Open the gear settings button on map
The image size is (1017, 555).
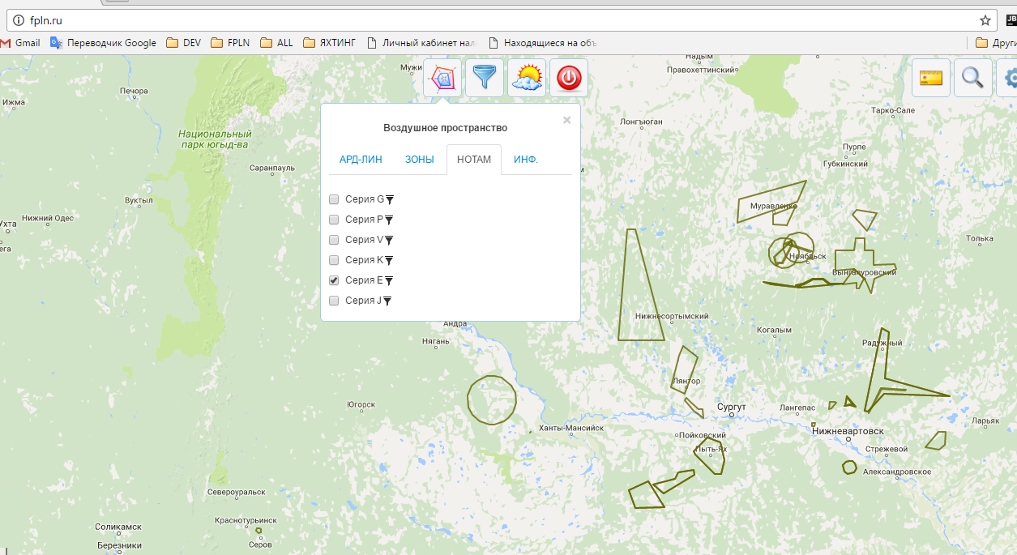point(1010,78)
